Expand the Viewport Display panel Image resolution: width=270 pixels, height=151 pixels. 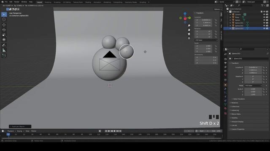tap(237, 122)
